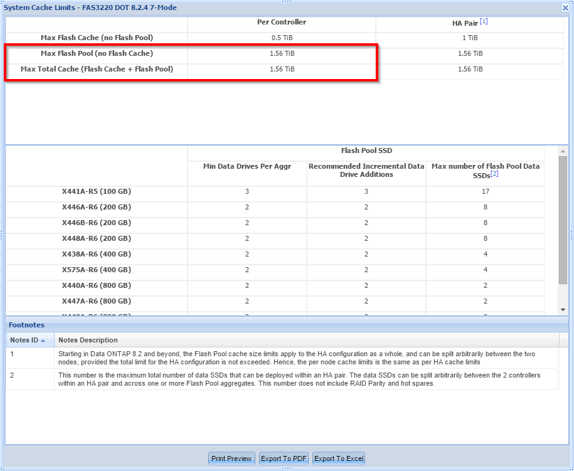Export the table to Excel
Image resolution: width=574 pixels, height=471 pixels.
click(x=339, y=458)
